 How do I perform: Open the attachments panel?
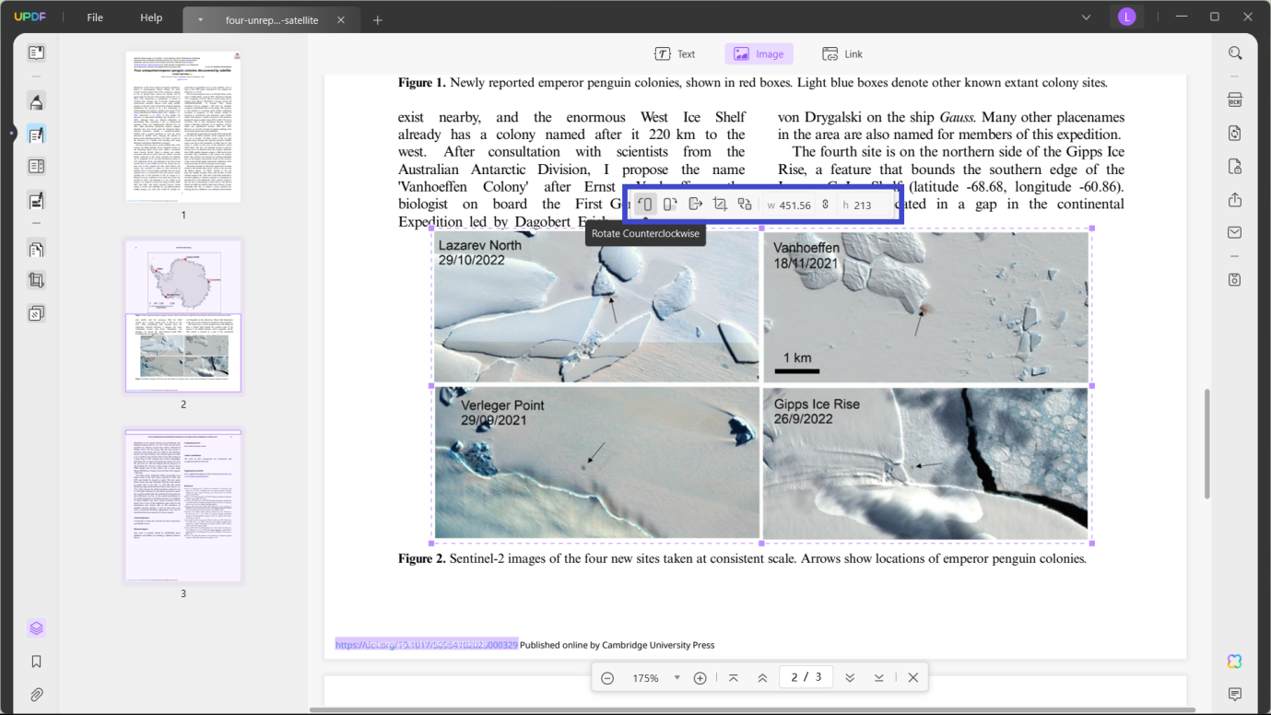36,694
